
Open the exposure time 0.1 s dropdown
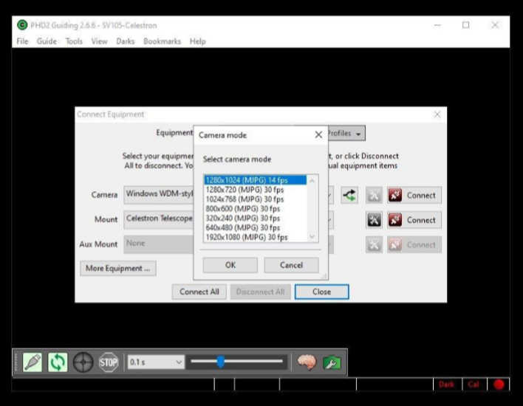[155, 362]
